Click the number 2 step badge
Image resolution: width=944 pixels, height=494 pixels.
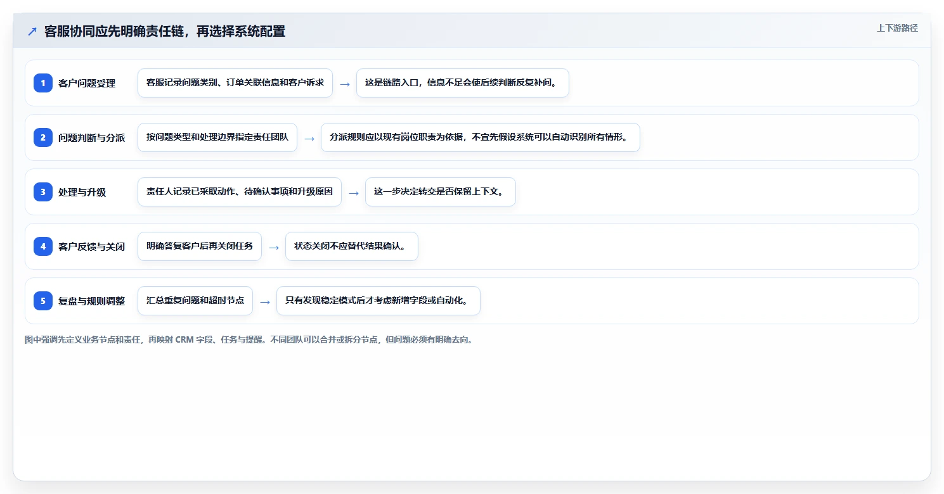43,137
